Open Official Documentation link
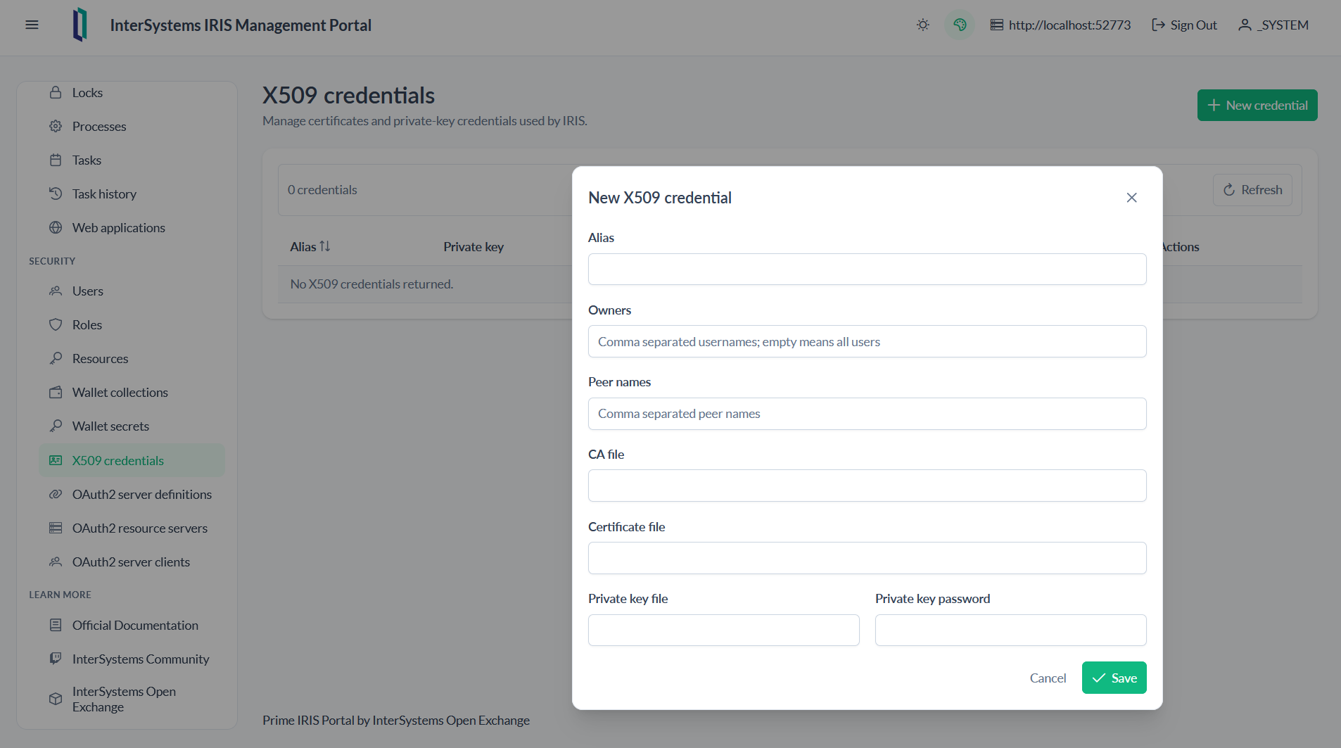 [x=132, y=625]
